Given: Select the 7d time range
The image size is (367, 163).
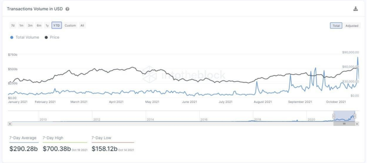Looking at the screenshot, I should click(13, 25).
